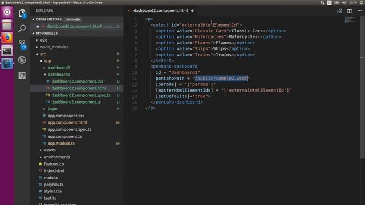Click the battery indicator in top bar
The image size is (365, 205).
337,2
